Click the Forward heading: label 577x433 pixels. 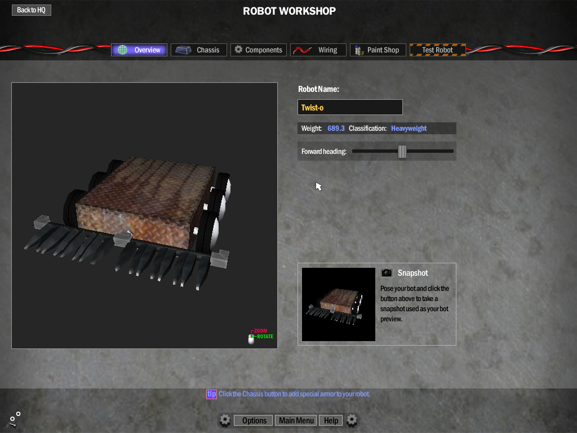tap(324, 151)
